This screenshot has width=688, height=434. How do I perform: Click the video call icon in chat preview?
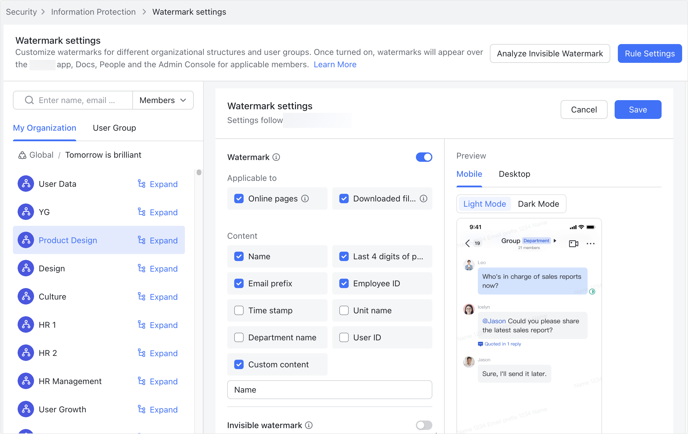(574, 243)
